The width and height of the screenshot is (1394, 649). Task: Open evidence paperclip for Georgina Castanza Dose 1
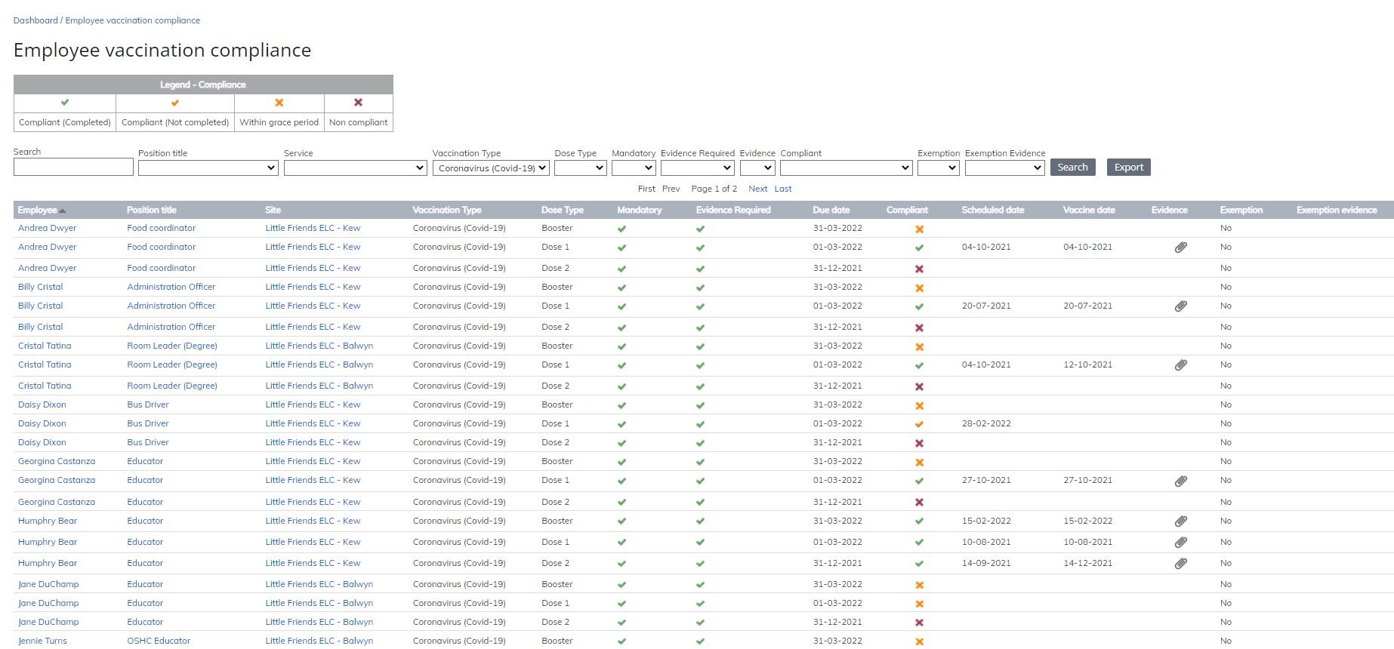tap(1180, 481)
